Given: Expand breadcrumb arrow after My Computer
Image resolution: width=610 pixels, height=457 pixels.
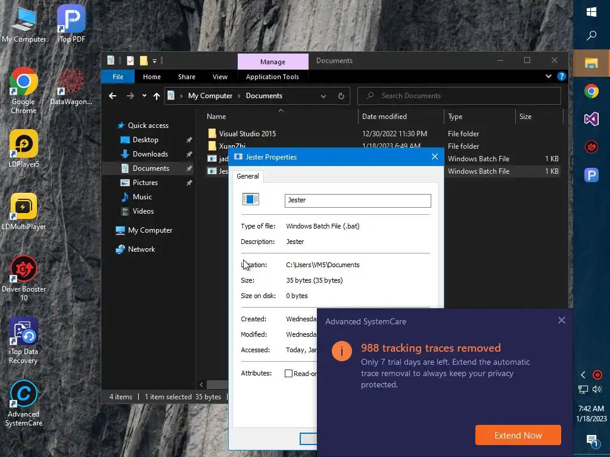Looking at the screenshot, I should tap(239, 96).
